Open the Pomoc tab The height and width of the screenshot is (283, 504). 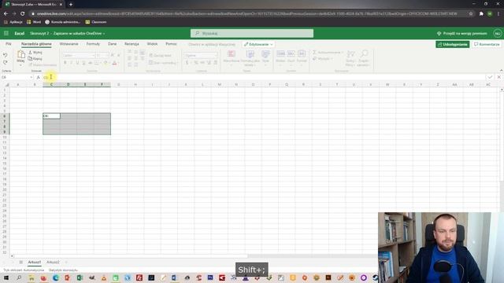click(171, 44)
